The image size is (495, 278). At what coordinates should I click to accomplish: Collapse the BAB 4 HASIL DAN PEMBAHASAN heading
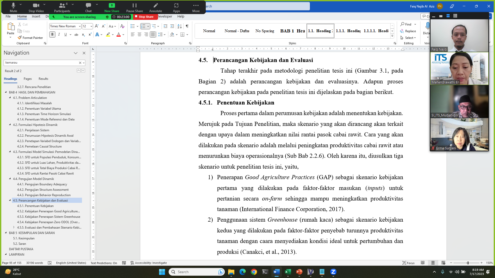point(6,92)
